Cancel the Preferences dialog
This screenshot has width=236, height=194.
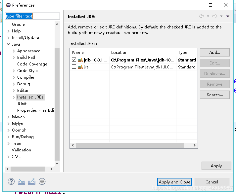pos(212,182)
